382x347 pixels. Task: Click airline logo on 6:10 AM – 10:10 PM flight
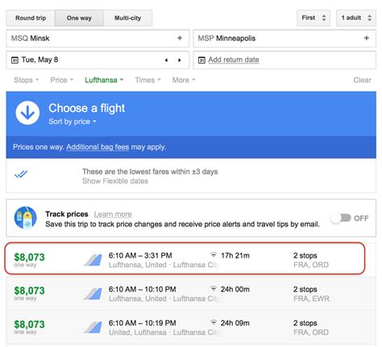click(x=93, y=294)
